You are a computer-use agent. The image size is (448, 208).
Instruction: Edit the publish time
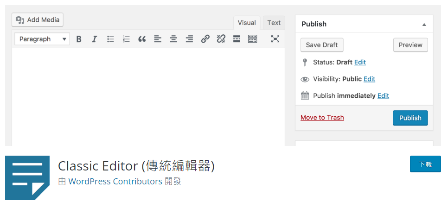(383, 96)
